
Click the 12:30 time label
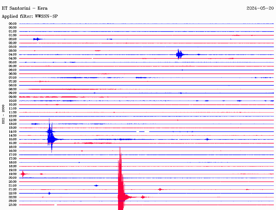(x=13, y=120)
